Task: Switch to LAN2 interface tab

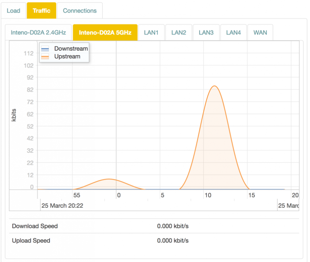Action: coord(179,33)
